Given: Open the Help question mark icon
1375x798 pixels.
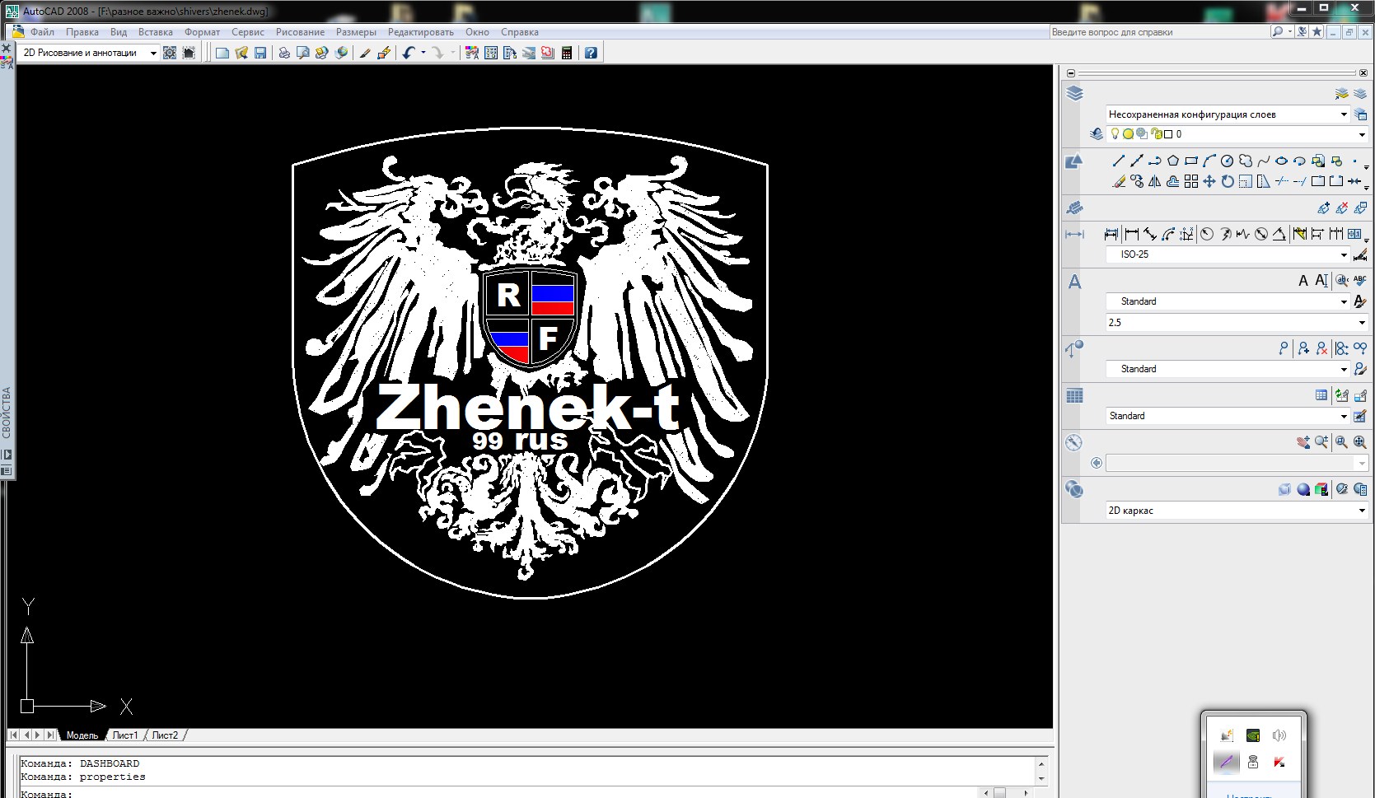Looking at the screenshot, I should point(591,53).
